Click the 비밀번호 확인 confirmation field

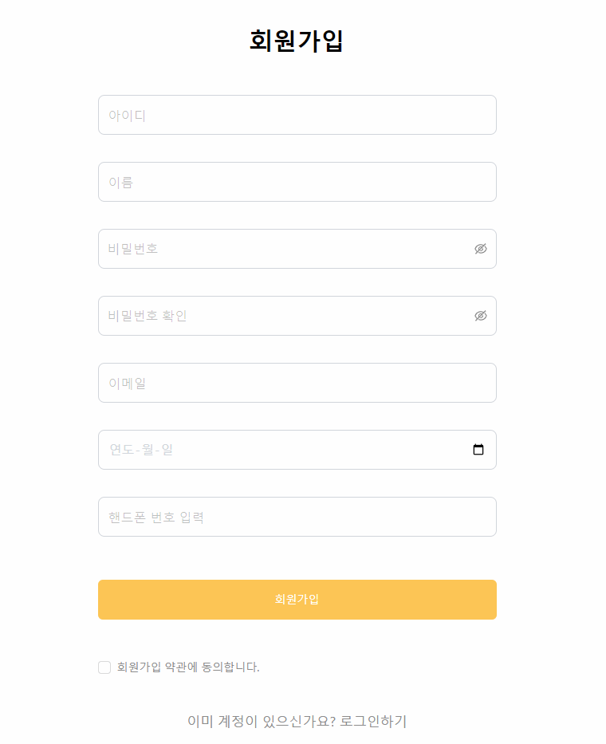tap(279, 316)
